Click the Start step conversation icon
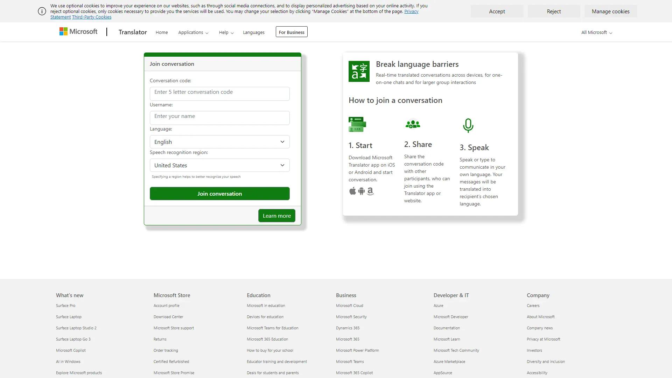672x378 pixels. pos(357,124)
